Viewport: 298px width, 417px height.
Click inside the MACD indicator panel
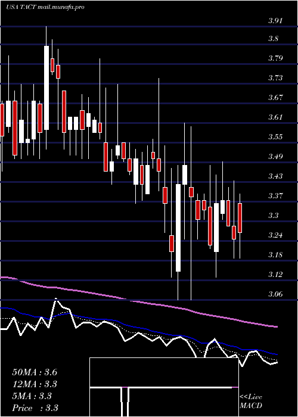pos(164,387)
